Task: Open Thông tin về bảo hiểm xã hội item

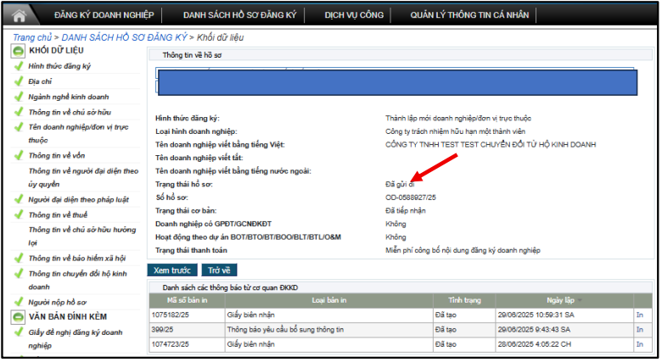Action: [x=77, y=259]
